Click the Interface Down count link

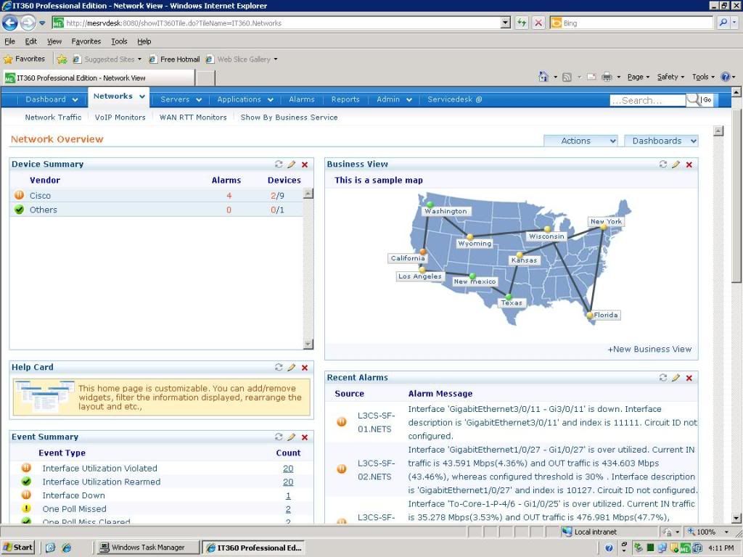click(x=288, y=495)
